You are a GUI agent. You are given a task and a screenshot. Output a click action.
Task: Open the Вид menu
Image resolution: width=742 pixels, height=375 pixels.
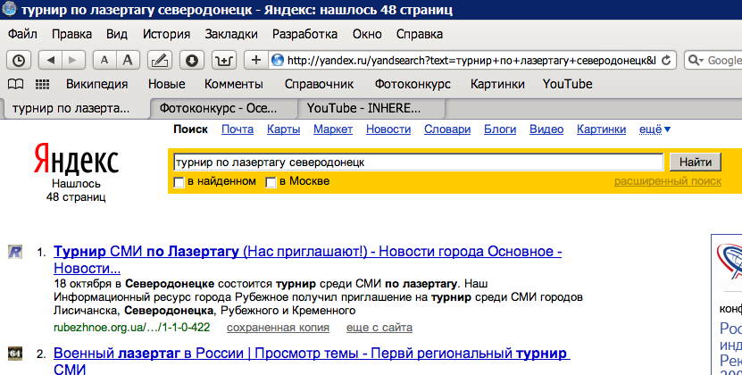pyautogui.click(x=117, y=34)
